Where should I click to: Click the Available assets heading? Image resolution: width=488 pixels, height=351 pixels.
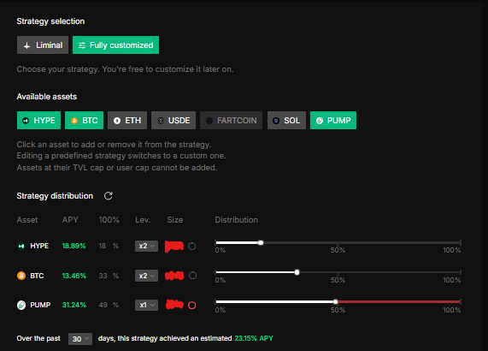47,97
